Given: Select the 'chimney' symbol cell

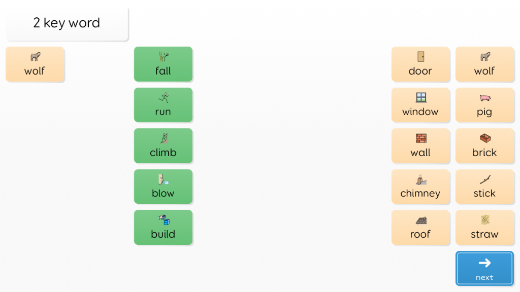Looking at the screenshot, I should (x=420, y=187).
